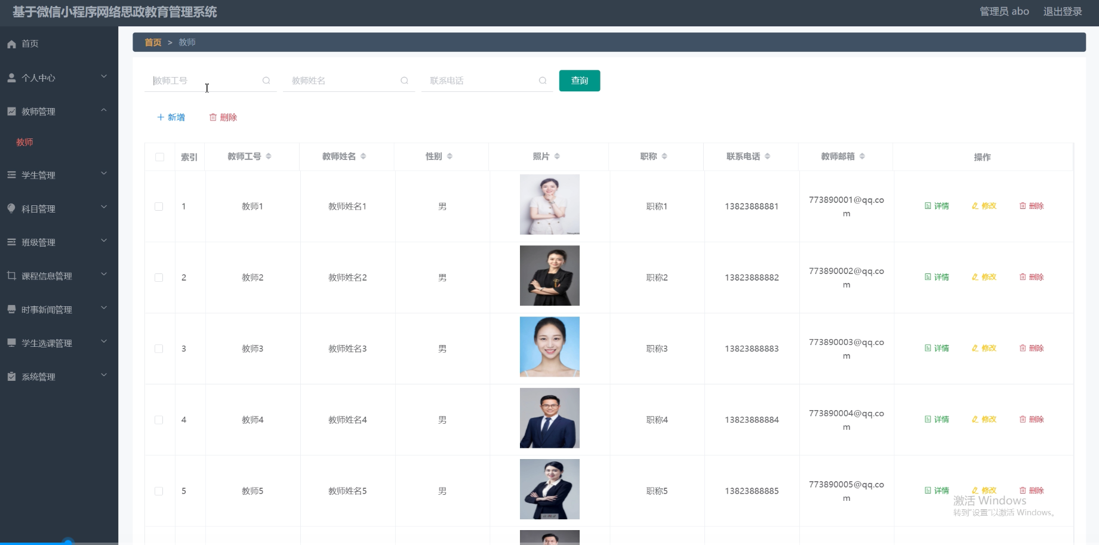Expand 班级管理 menu chevron
This screenshot has width=1099, height=545.
pos(104,240)
